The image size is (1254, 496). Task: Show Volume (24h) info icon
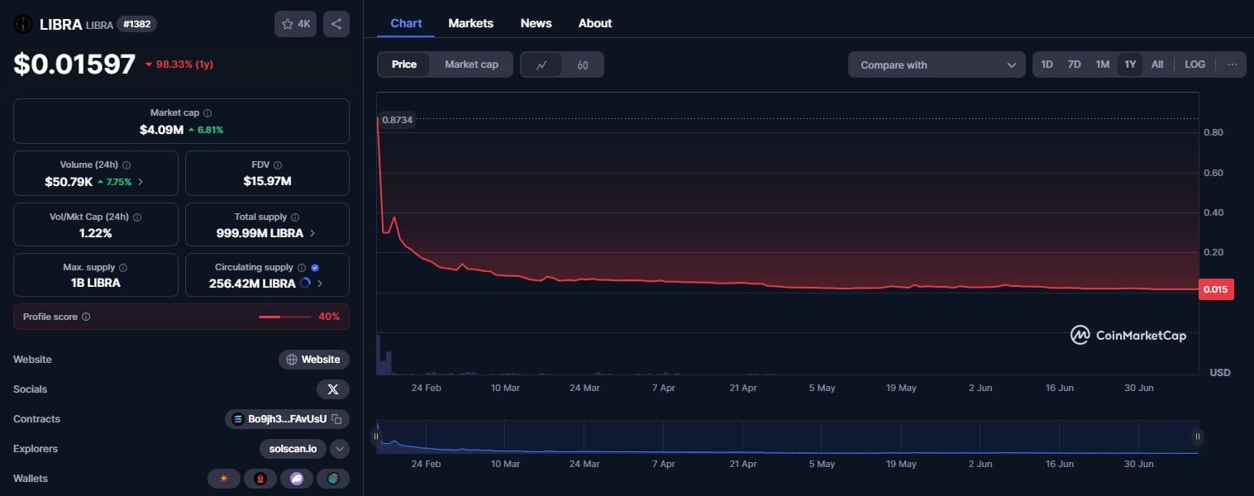pyautogui.click(x=126, y=165)
